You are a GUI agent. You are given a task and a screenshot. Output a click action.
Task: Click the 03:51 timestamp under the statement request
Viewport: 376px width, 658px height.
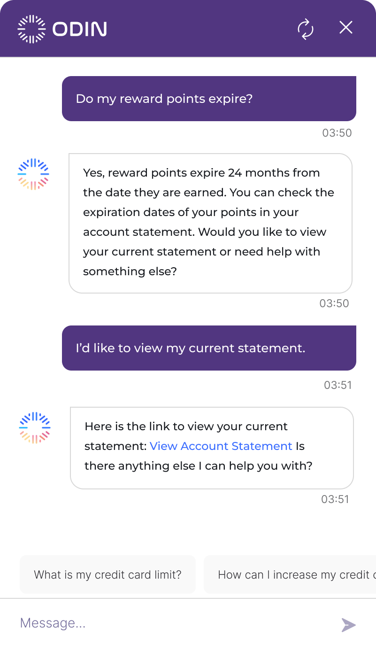338,385
